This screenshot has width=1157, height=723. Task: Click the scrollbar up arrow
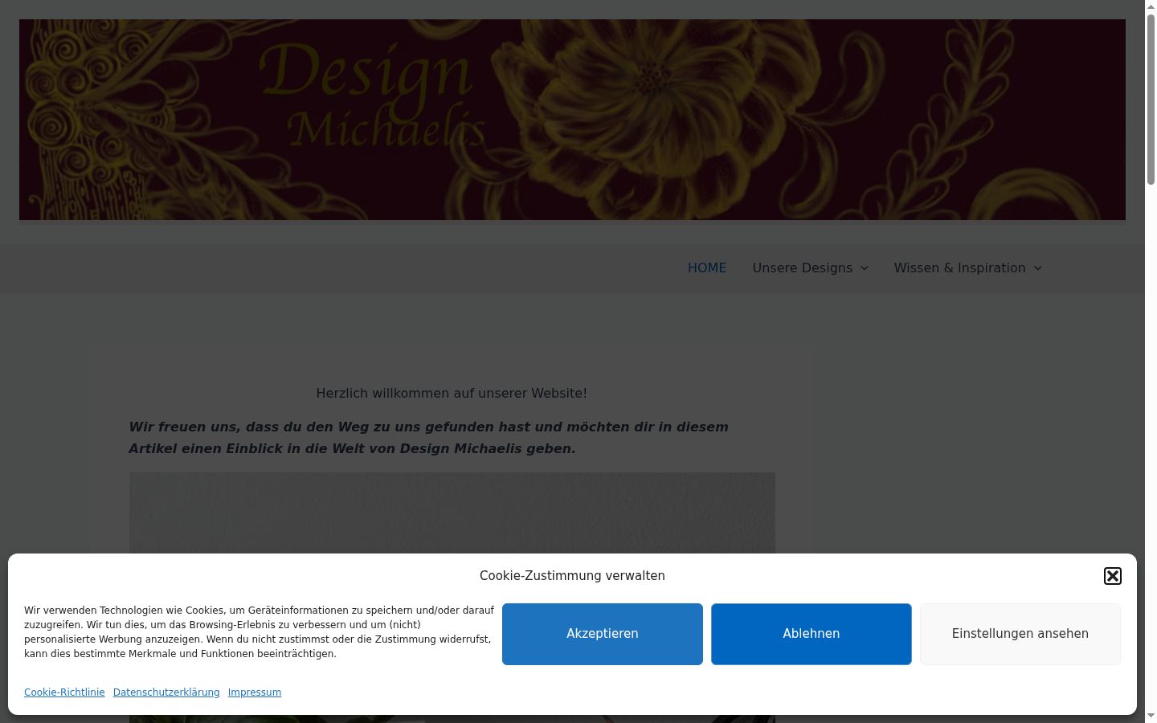[1151, 6]
